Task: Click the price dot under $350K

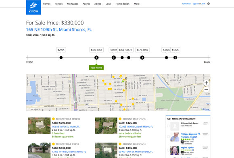Action: click(x=114, y=58)
